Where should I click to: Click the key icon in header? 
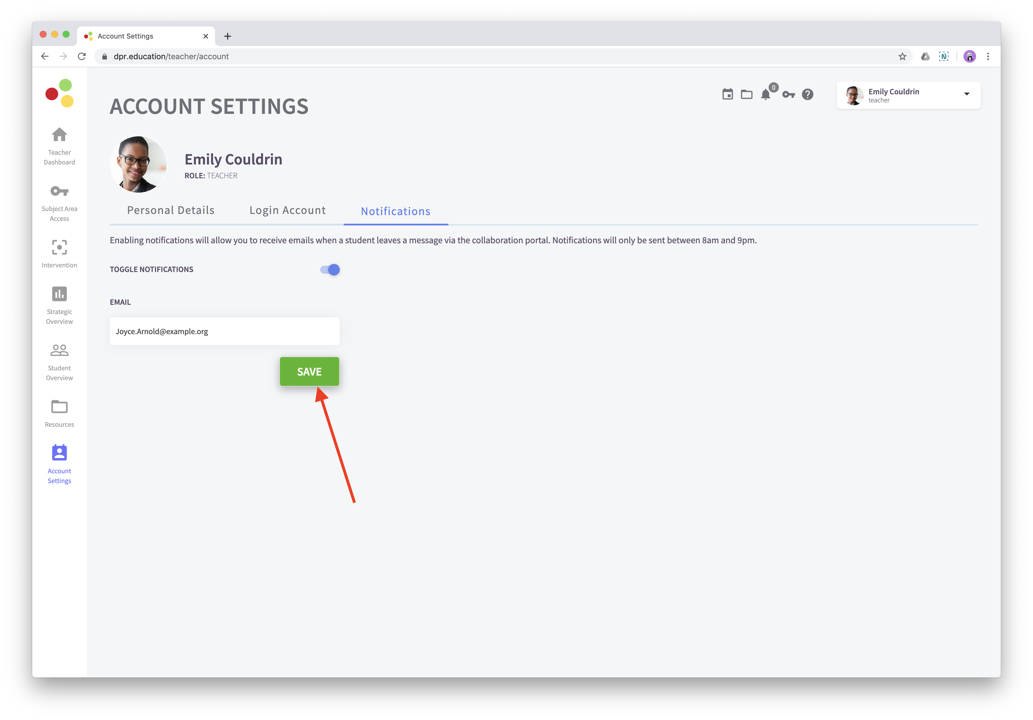[788, 95]
